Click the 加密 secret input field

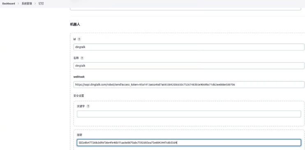189,143
